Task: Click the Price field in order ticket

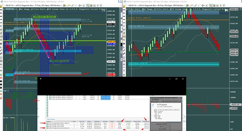Action: 166,129
